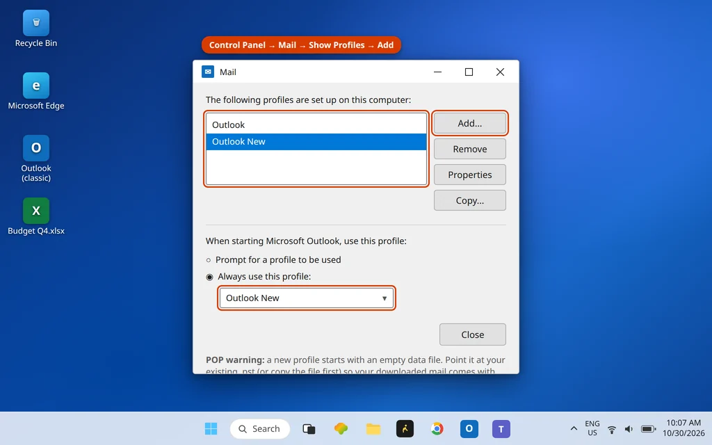
Task: Open Task View on the taskbar
Action: tap(309, 428)
